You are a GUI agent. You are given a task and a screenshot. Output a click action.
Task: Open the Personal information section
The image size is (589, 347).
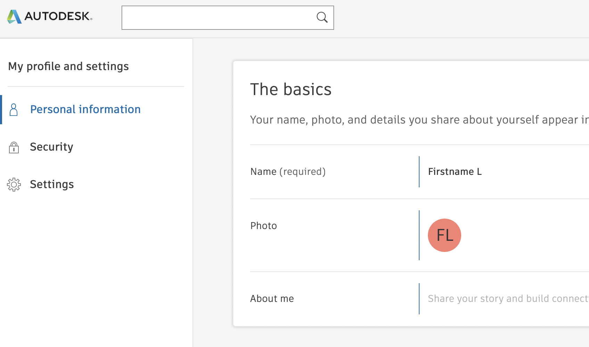[85, 109]
